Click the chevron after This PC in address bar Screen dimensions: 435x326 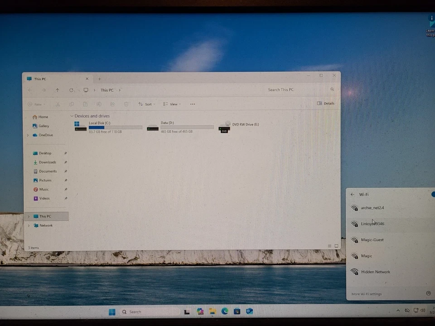(120, 90)
